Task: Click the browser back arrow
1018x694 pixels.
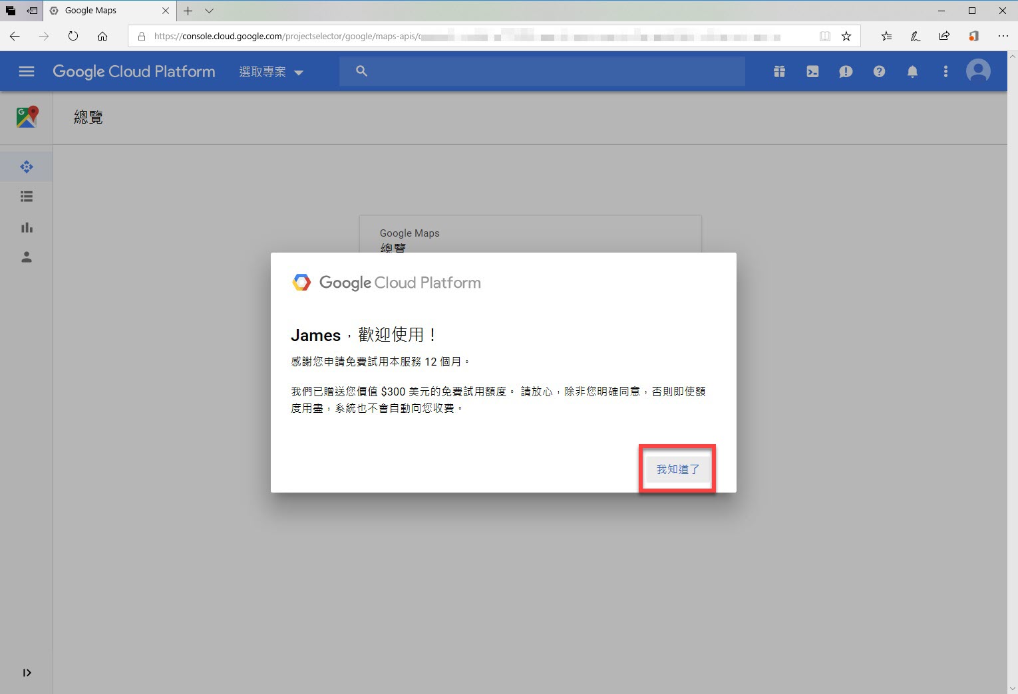Action: click(15, 36)
